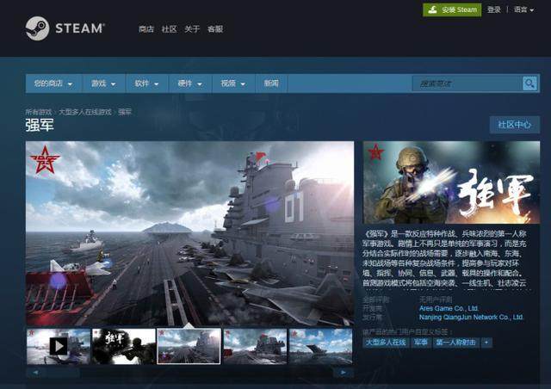Click the search magnifier icon

pos(529,83)
